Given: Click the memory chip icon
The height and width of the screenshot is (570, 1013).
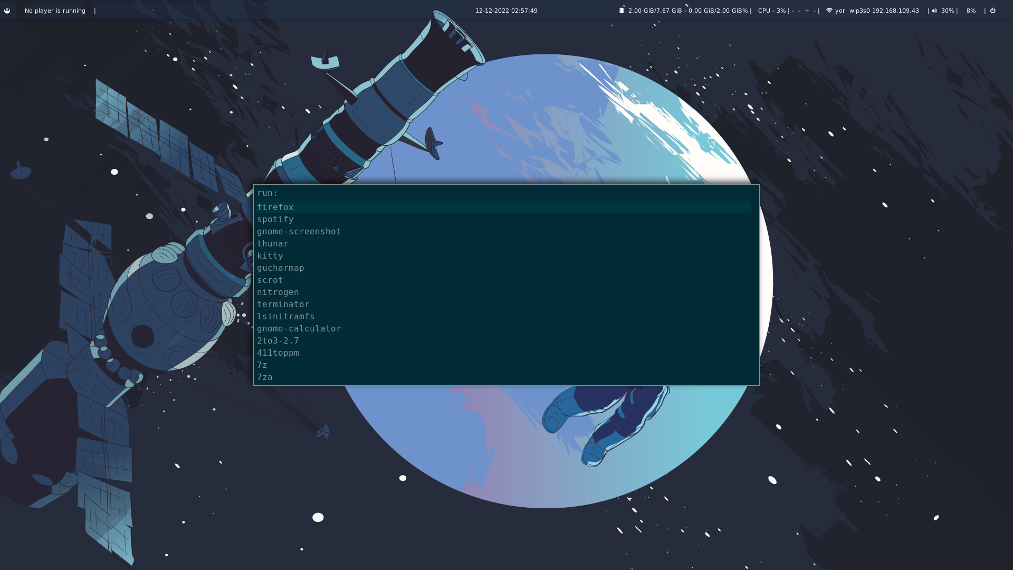Looking at the screenshot, I should (622, 11).
